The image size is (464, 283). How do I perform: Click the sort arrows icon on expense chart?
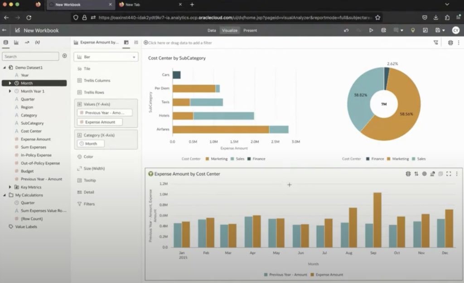[x=416, y=174]
